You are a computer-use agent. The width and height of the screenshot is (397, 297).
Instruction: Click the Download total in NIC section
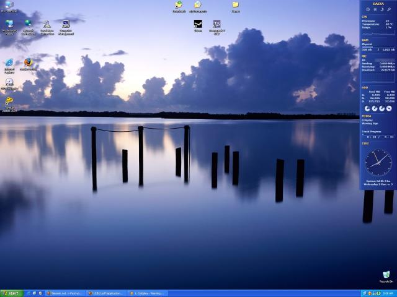click(378, 70)
